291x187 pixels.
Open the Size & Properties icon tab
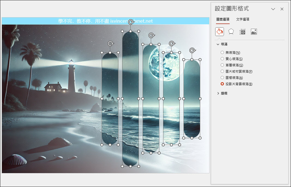[242, 32]
